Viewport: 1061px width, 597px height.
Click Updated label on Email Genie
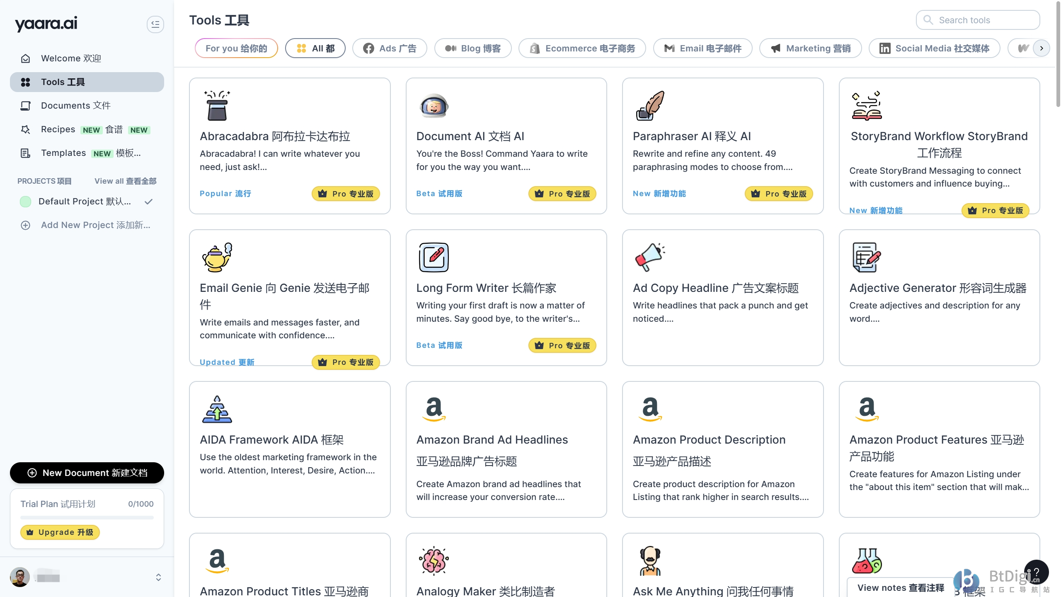pyautogui.click(x=227, y=362)
